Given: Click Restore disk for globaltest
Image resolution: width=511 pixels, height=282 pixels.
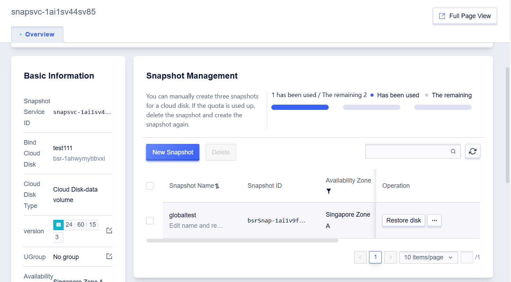Looking at the screenshot, I should (x=404, y=220).
